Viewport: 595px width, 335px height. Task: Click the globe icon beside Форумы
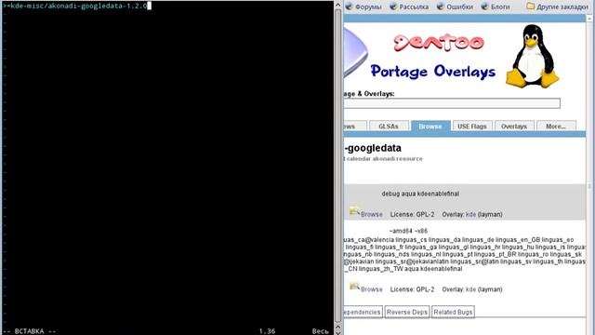coord(350,7)
